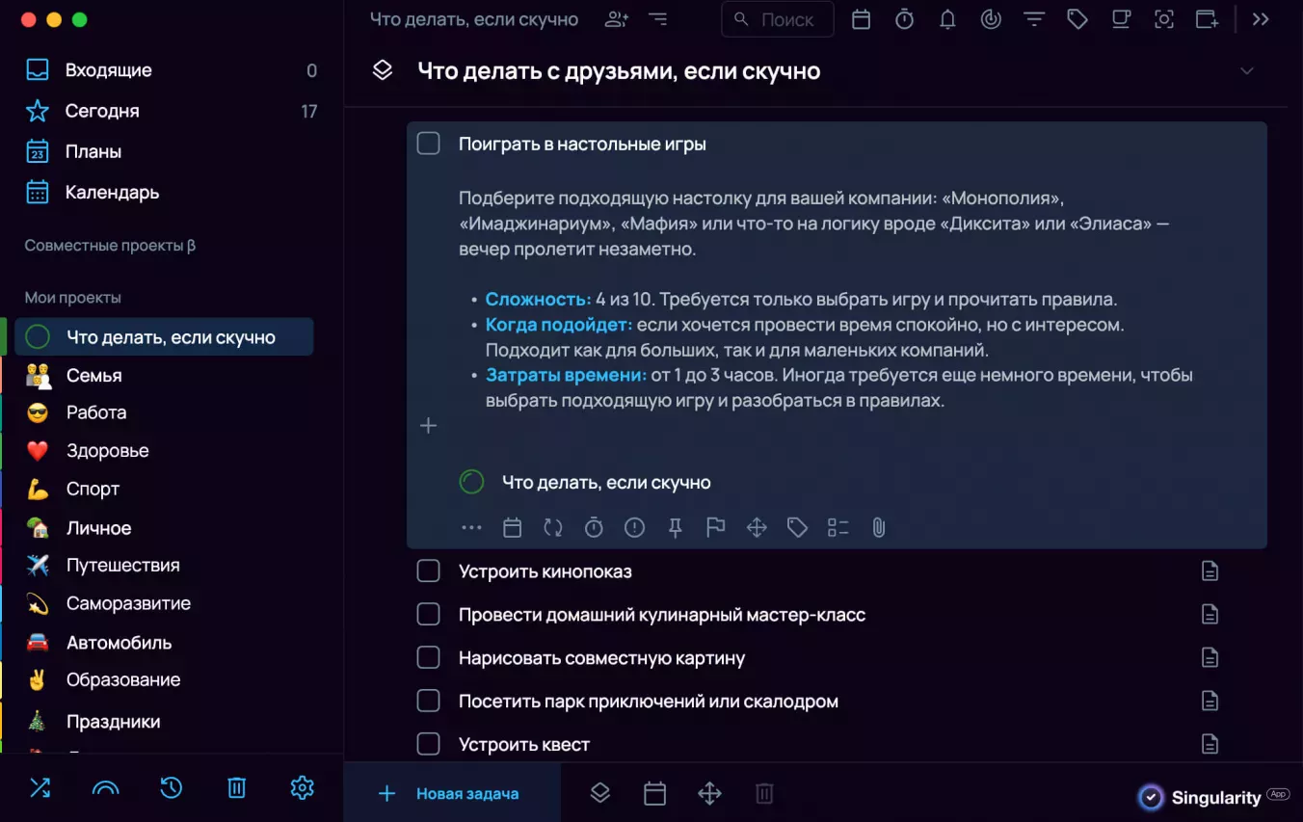
Task: Add checklist to the task
Action: pyautogui.click(x=838, y=527)
